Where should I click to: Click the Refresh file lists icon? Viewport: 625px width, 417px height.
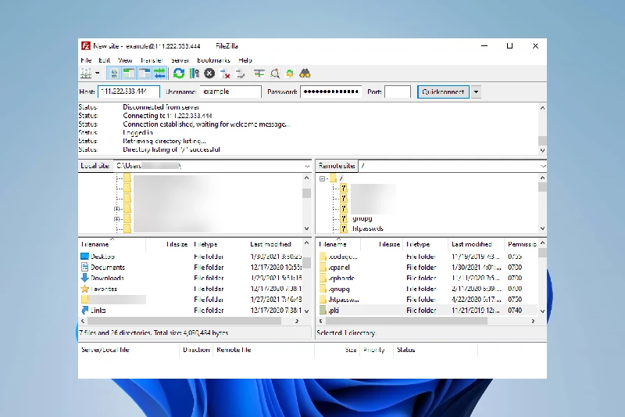179,74
